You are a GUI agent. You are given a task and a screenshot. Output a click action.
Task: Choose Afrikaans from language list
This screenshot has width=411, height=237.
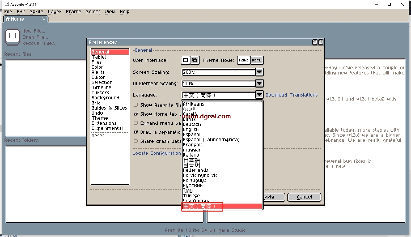[222, 104]
